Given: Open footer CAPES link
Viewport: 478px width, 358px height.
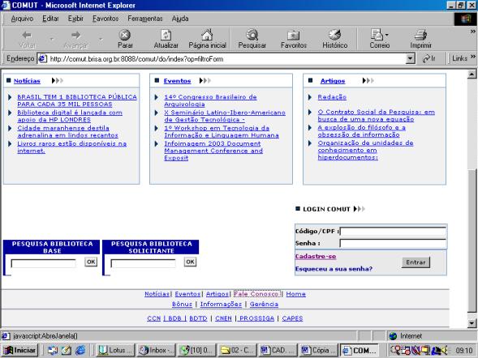Looking at the screenshot, I should pyautogui.click(x=292, y=318).
